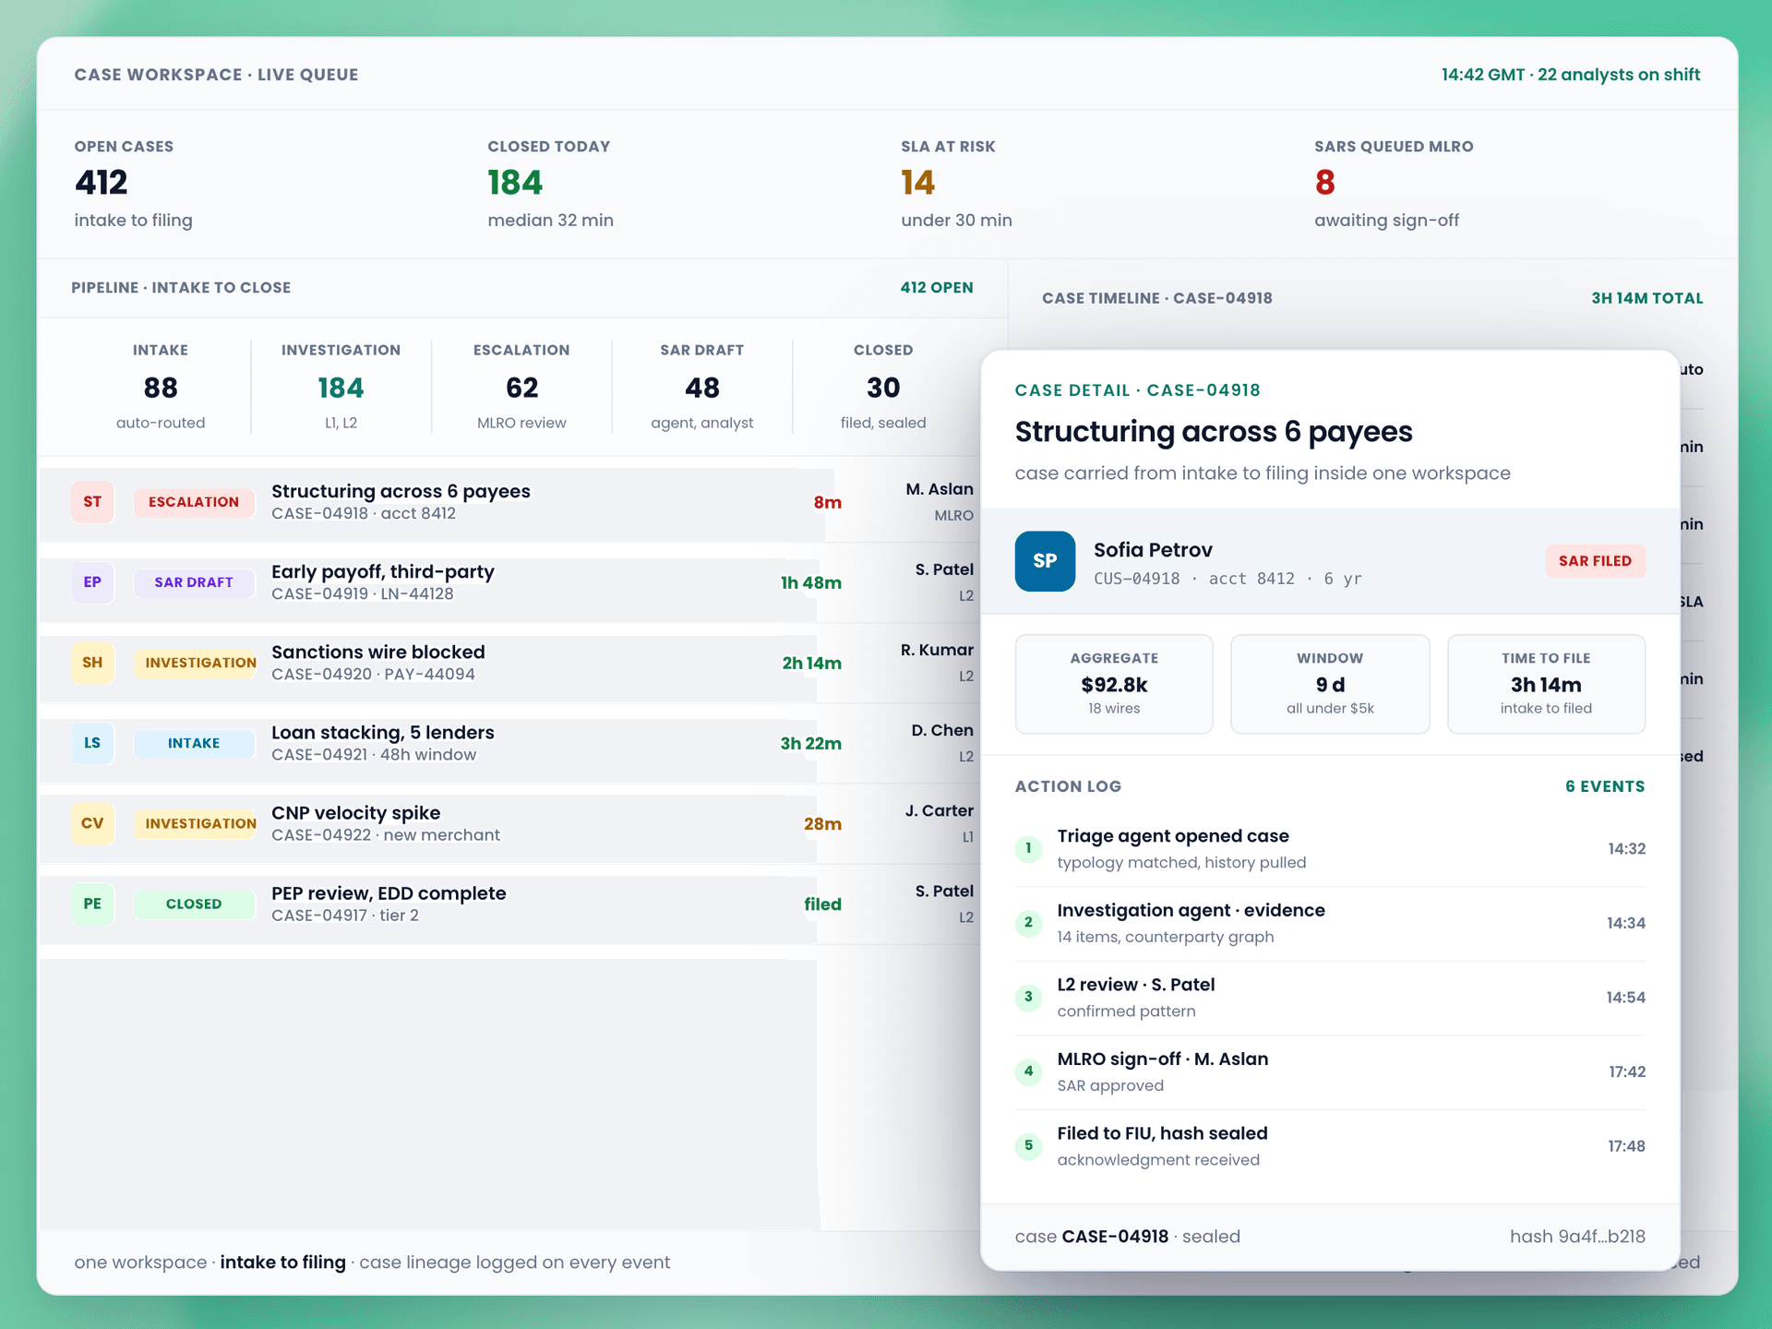The width and height of the screenshot is (1772, 1329).
Task: Open Sanctions wire blocked case
Action: (x=509, y=663)
